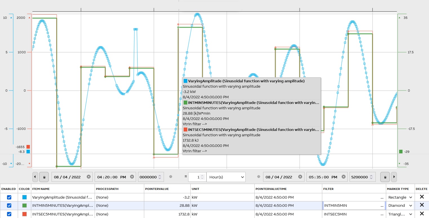Click the sun icon beside the end date
This screenshot has width=429, height=218.
[x=259, y=177]
